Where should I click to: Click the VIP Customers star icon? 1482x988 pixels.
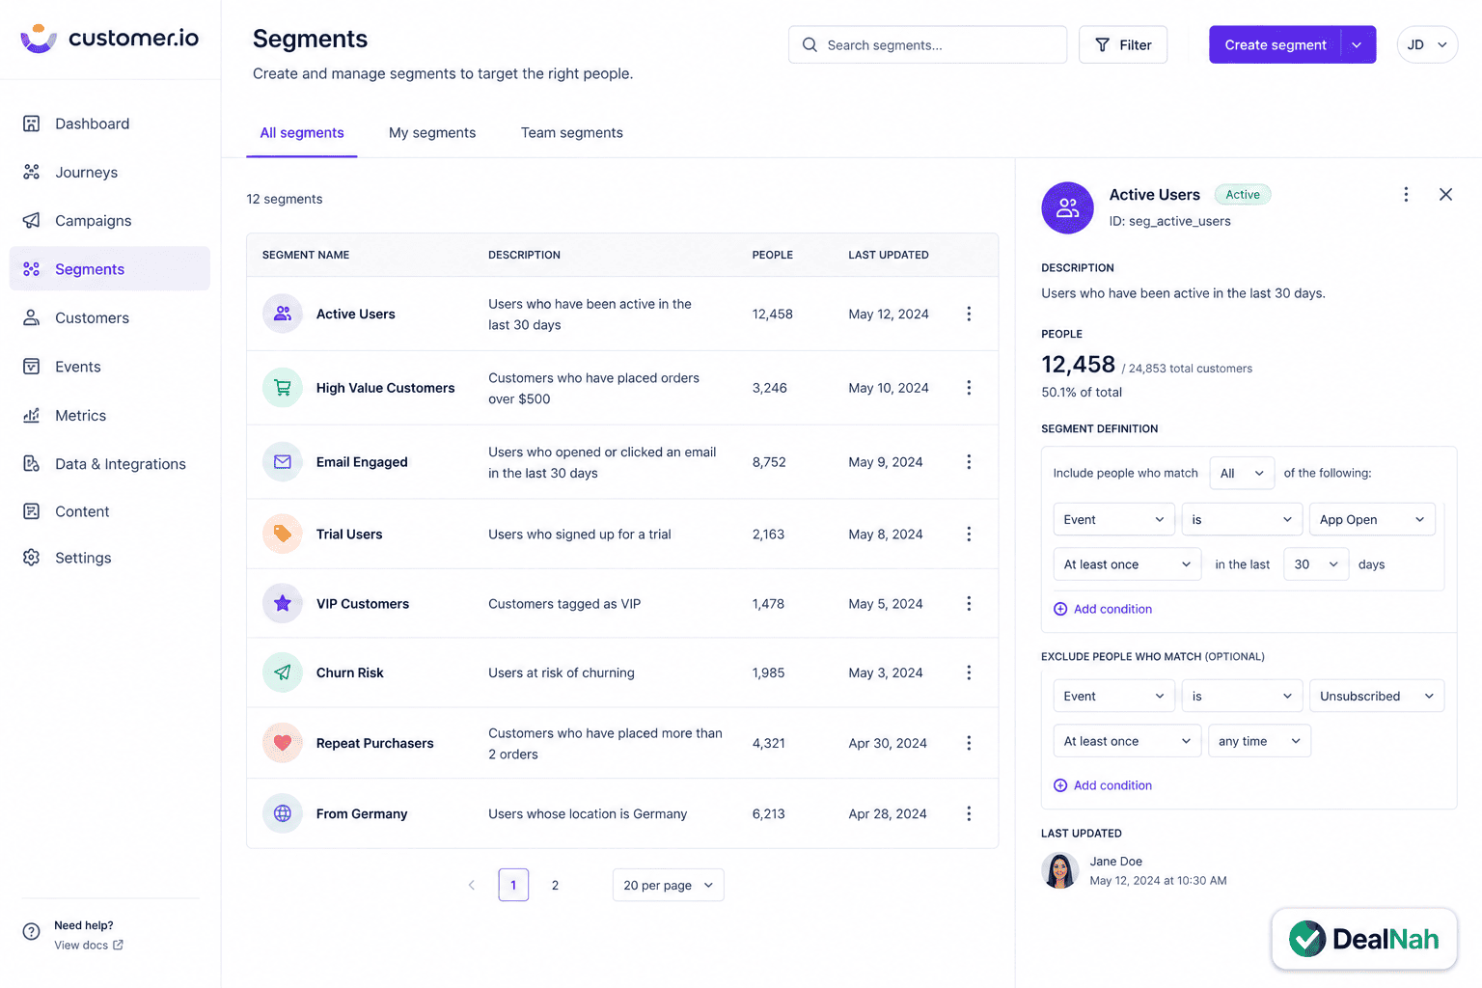click(283, 603)
